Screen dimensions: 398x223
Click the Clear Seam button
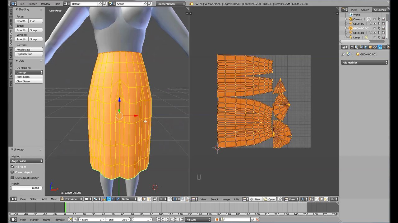coord(29,81)
